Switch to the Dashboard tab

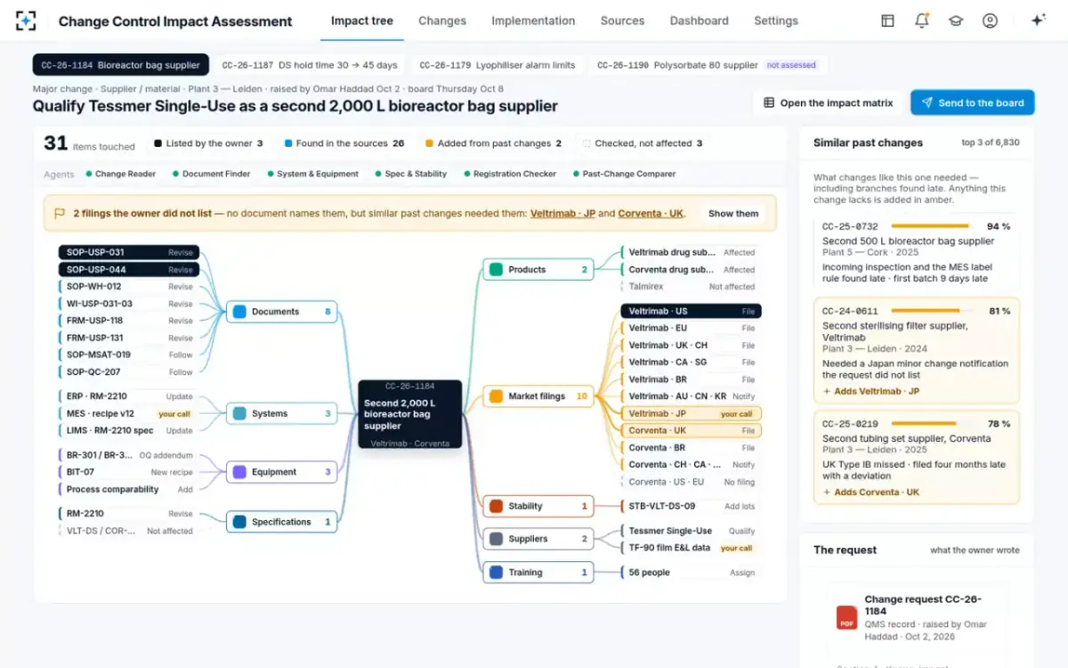pyautogui.click(x=699, y=20)
